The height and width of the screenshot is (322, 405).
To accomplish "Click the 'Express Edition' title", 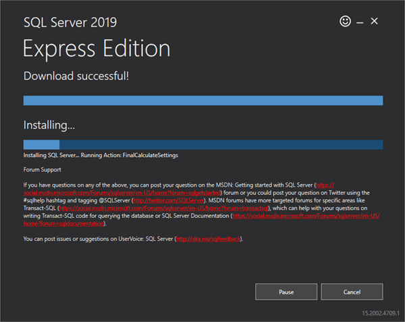I will tap(97, 49).
